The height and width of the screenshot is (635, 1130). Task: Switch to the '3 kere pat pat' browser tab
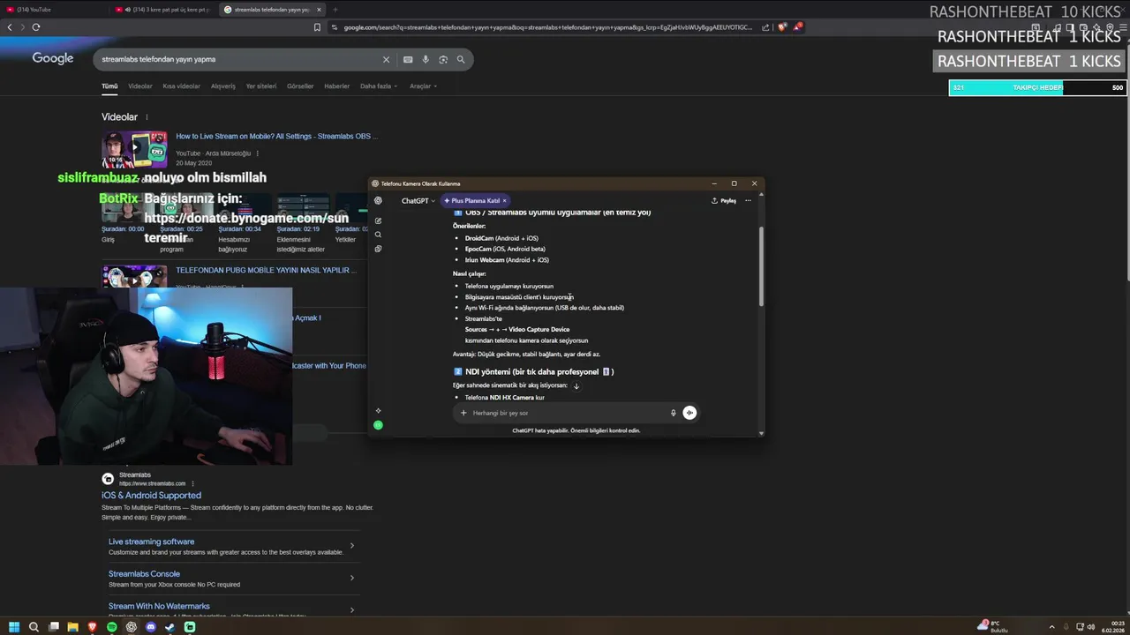pos(162,10)
